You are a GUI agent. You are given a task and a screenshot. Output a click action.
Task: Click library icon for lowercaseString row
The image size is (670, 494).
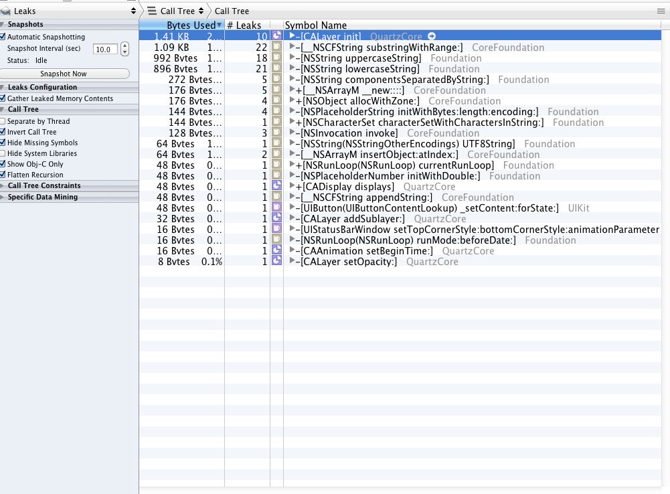tap(277, 68)
